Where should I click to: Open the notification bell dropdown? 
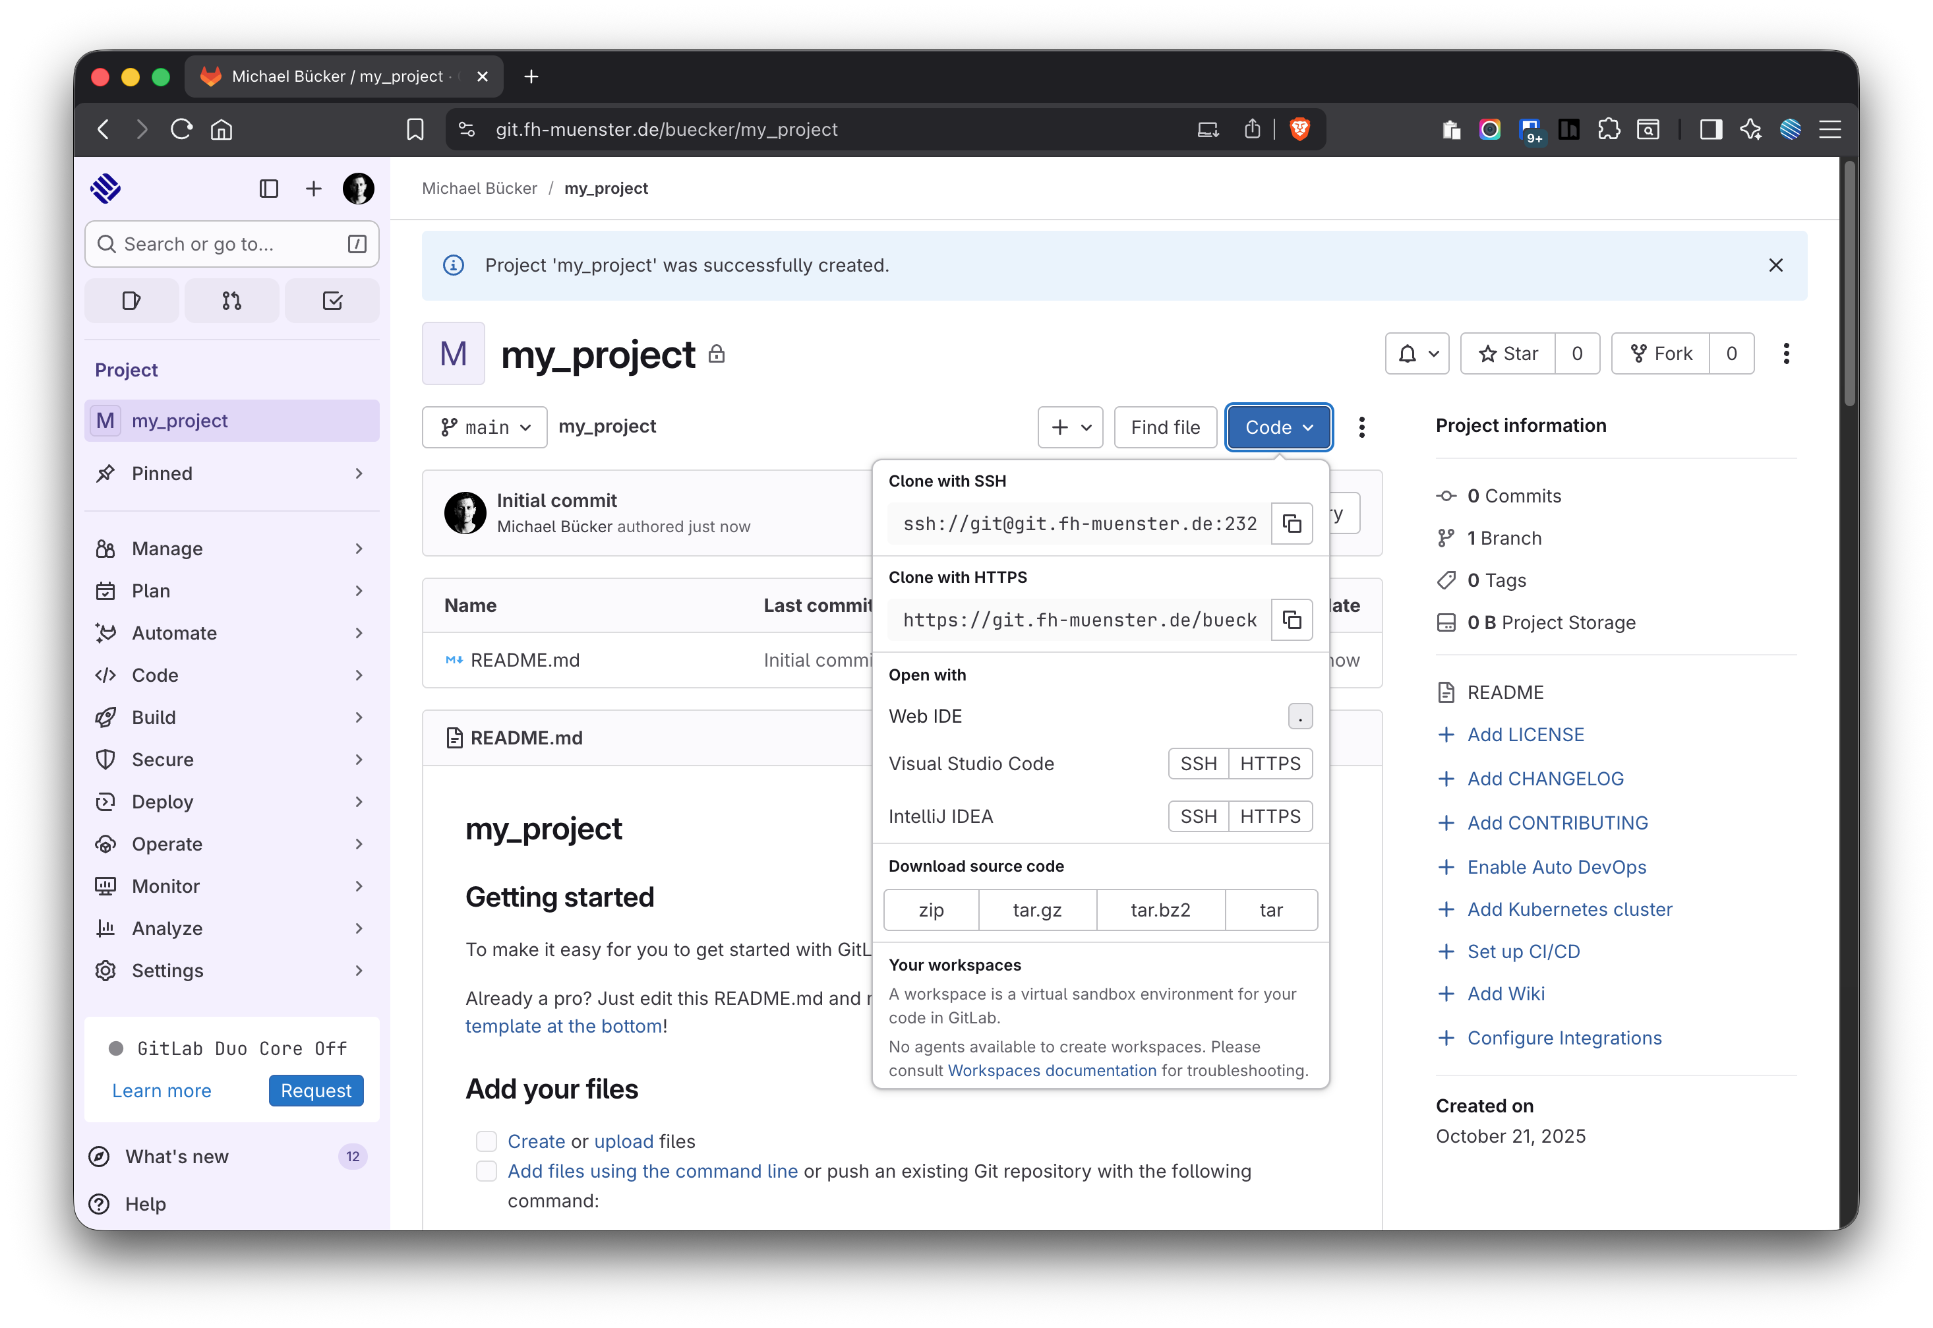[x=1417, y=353]
